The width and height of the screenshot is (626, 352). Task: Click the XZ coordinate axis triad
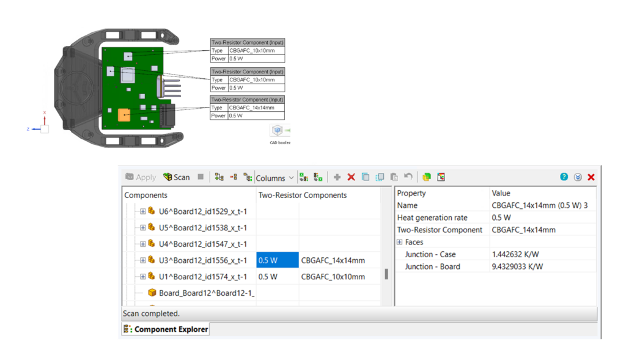pos(39,123)
